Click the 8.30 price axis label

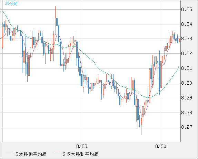187,83
